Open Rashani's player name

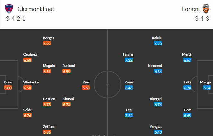click(x=69, y=66)
